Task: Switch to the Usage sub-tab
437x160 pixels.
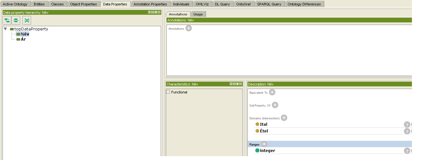Action: pos(198,14)
